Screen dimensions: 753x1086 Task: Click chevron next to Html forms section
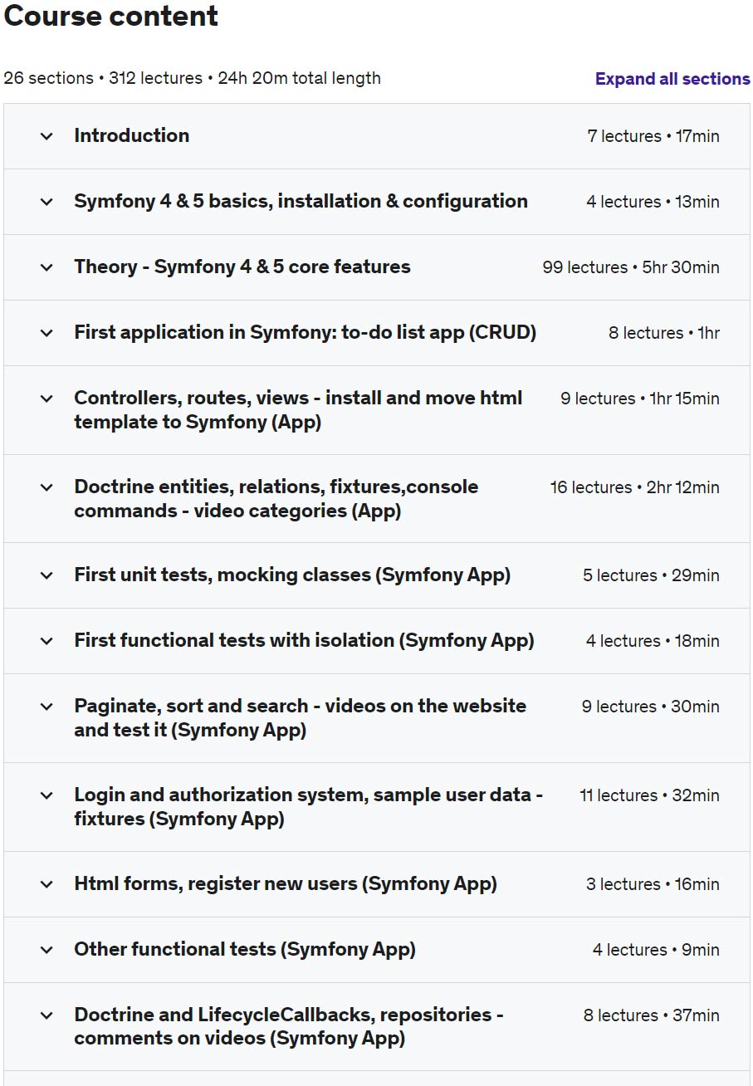(x=46, y=884)
